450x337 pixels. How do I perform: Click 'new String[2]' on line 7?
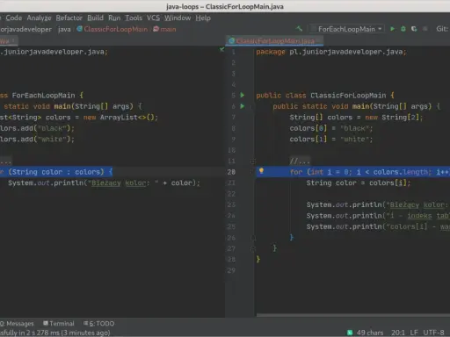pos(392,118)
